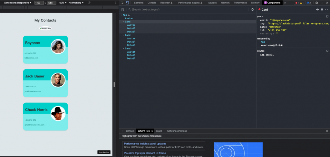
Task: Close the DevTools bottom drawer
Action: tap(327, 131)
